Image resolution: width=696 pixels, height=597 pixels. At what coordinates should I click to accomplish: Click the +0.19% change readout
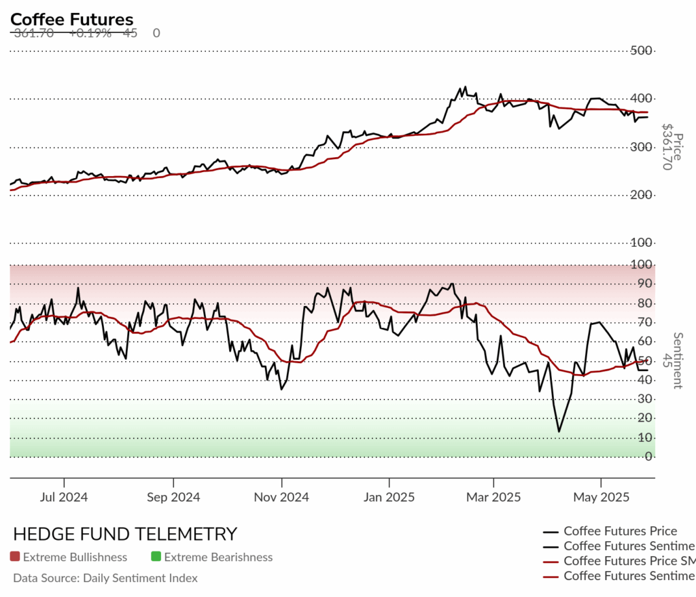(x=90, y=33)
